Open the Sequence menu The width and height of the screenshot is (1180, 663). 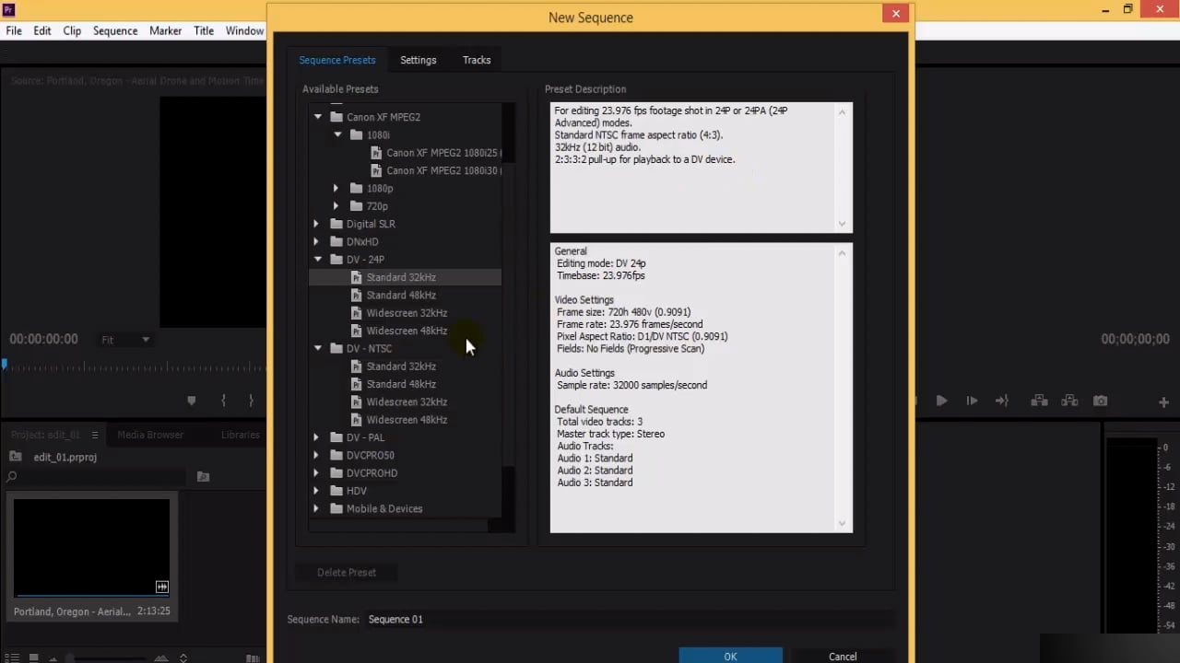[x=115, y=30]
